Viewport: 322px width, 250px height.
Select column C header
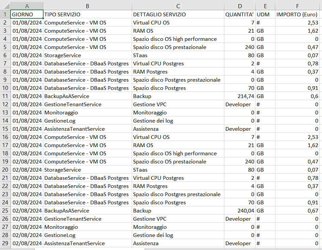pos(178,6)
